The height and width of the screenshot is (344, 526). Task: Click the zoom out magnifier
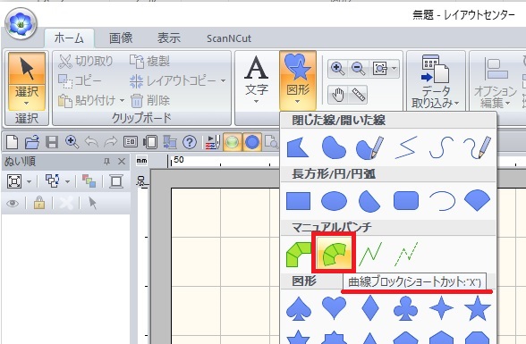tap(358, 69)
